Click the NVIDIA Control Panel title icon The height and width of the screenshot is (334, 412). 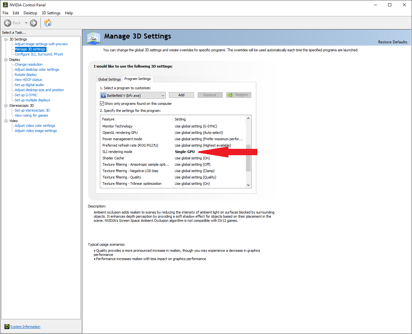pyautogui.click(x=5, y=5)
